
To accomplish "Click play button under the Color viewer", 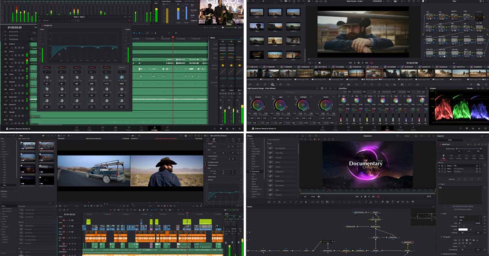I will [x=362, y=63].
